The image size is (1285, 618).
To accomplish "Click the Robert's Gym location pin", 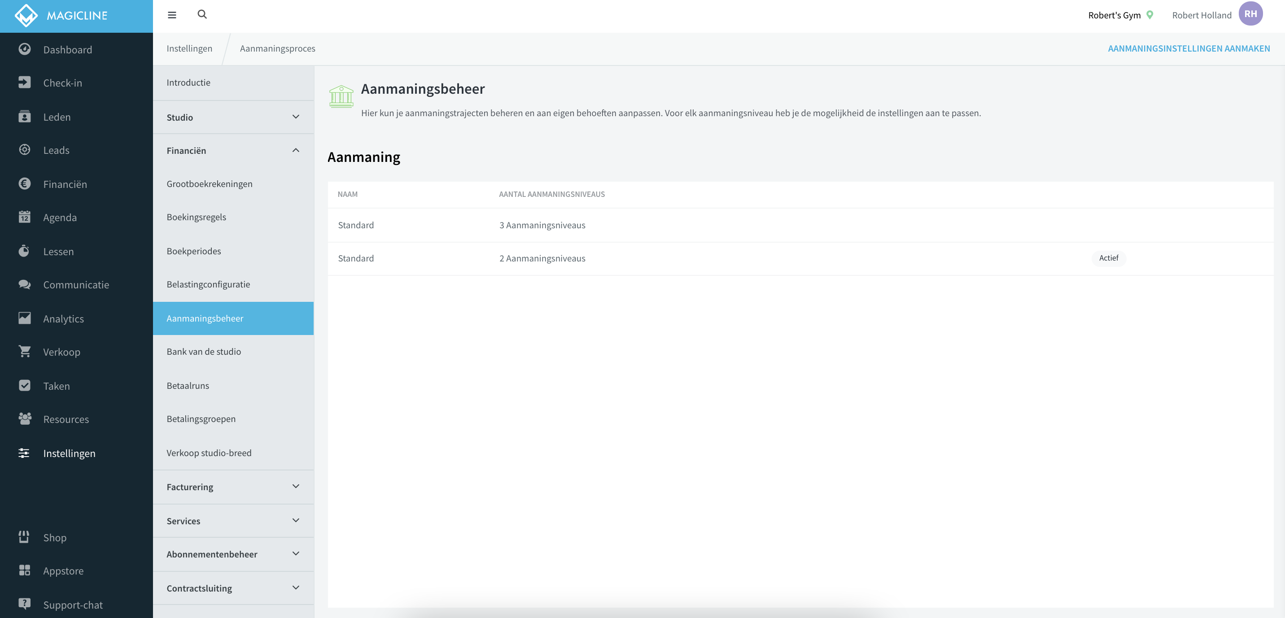I will click(x=1150, y=15).
